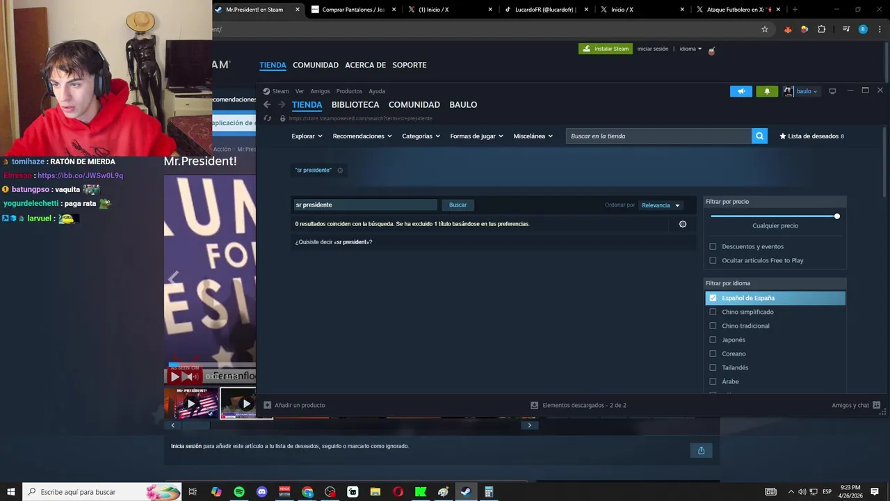
Task: Open Steam notifications bell button
Action: click(767, 91)
